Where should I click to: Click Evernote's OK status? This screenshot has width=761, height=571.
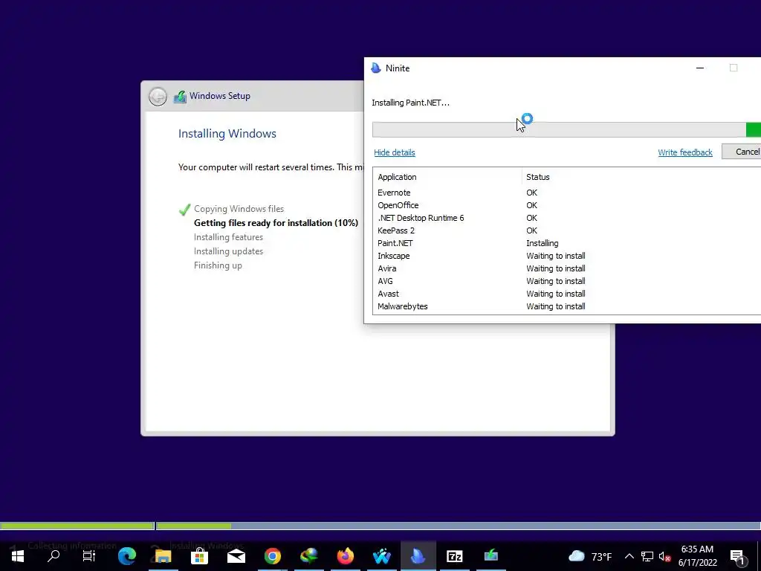tap(531, 193)
